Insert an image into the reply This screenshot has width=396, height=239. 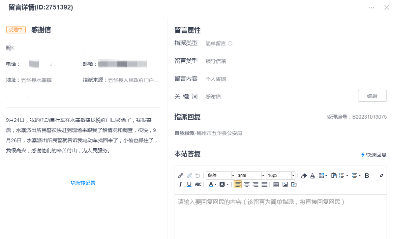pyautogui.click(x=285, y=184)
